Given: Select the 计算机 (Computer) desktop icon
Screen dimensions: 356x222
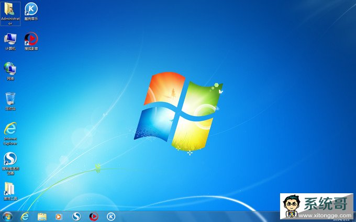Looking at the screenshot, I should [10, 42].
